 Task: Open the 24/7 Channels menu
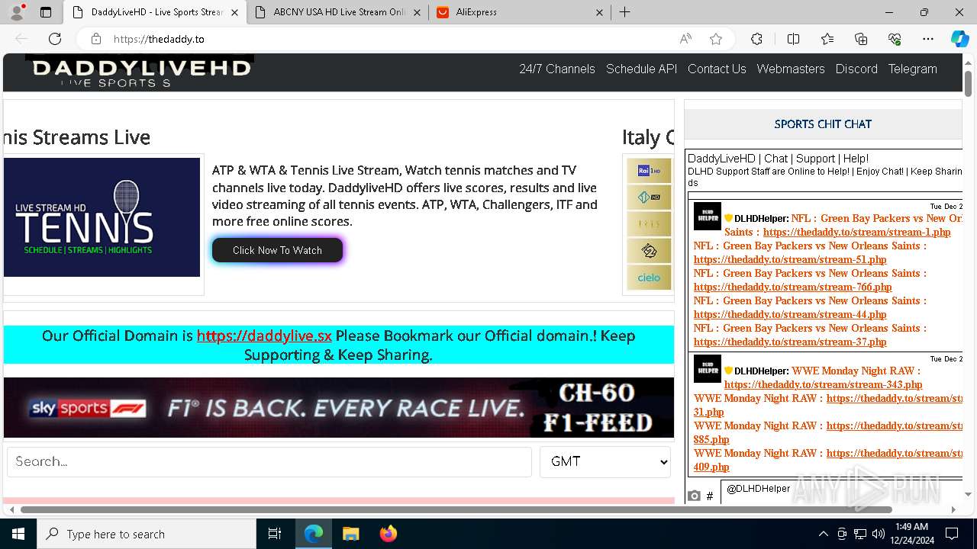(x=557, y=69)
